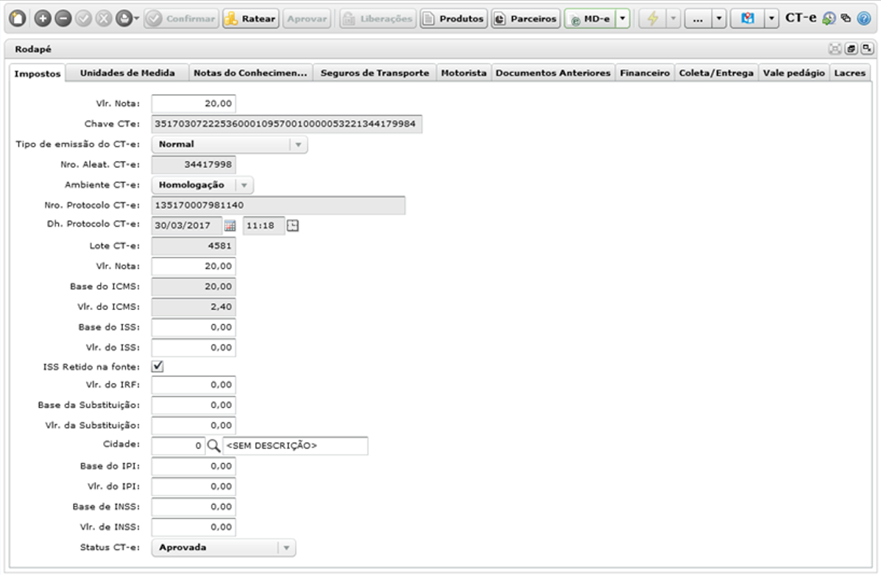Click the Base do ISS input field

tap(194, 327)
